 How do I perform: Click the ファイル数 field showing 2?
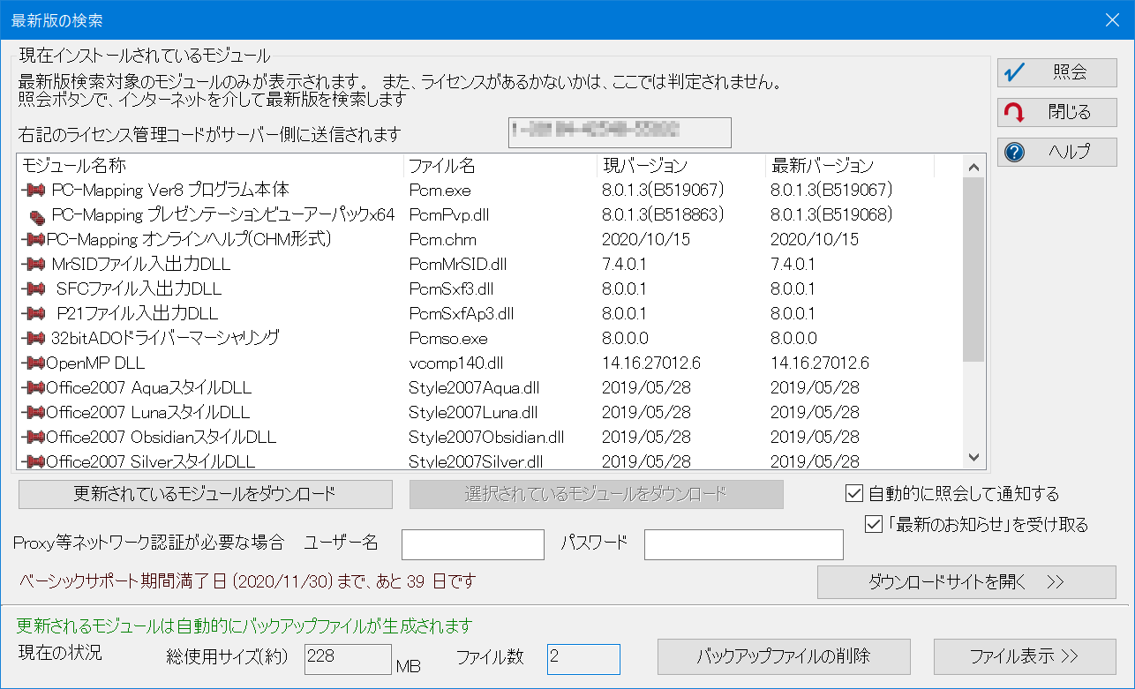[x=583, y=659]
